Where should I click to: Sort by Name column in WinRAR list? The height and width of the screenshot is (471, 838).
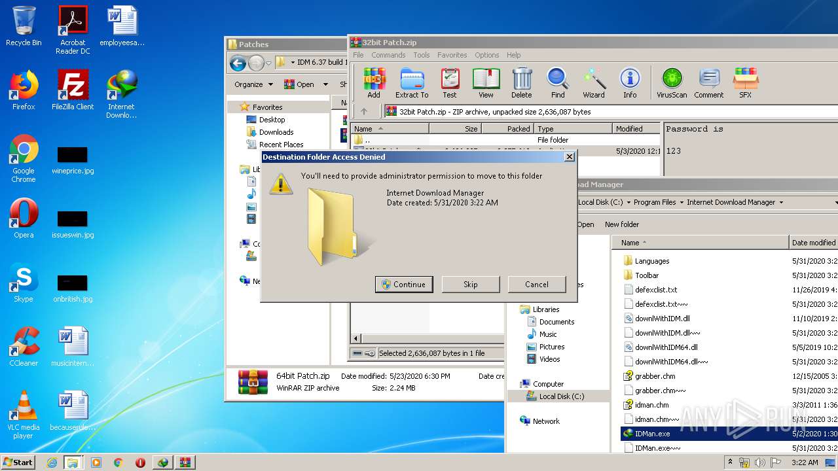click(390, 129)
